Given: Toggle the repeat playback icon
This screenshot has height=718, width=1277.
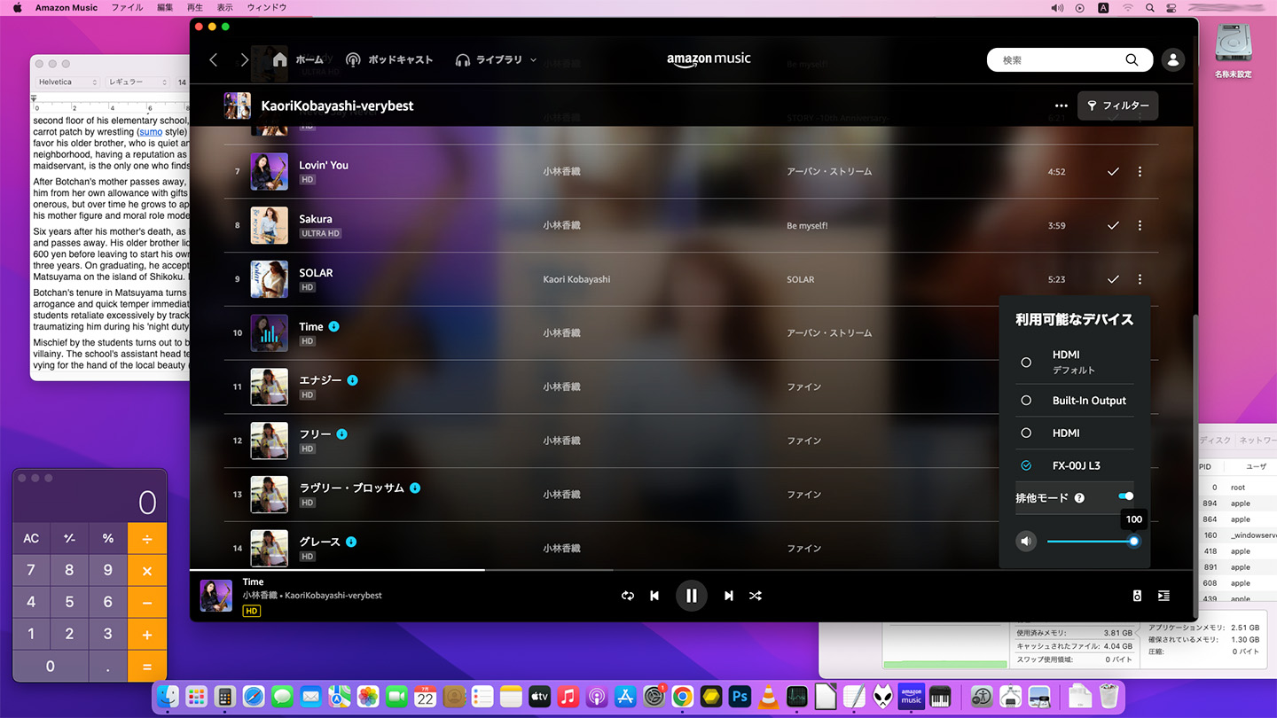Looking at the screenshot, I should tap(628, 596).
